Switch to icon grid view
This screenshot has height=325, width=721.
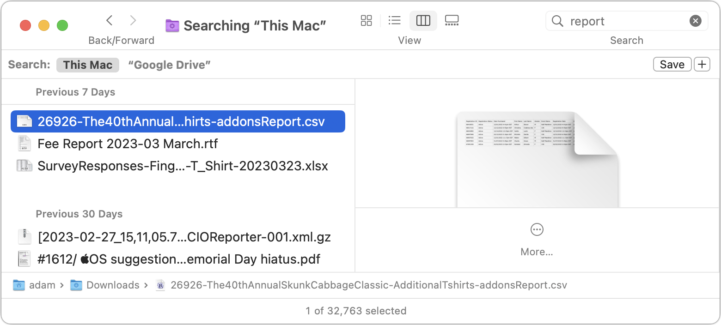click(367, 20)
